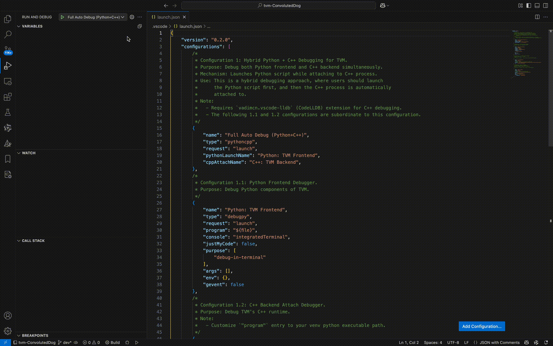Open the Remote Explorer activity icon
The image size is (553, 346).
[8, 81]
